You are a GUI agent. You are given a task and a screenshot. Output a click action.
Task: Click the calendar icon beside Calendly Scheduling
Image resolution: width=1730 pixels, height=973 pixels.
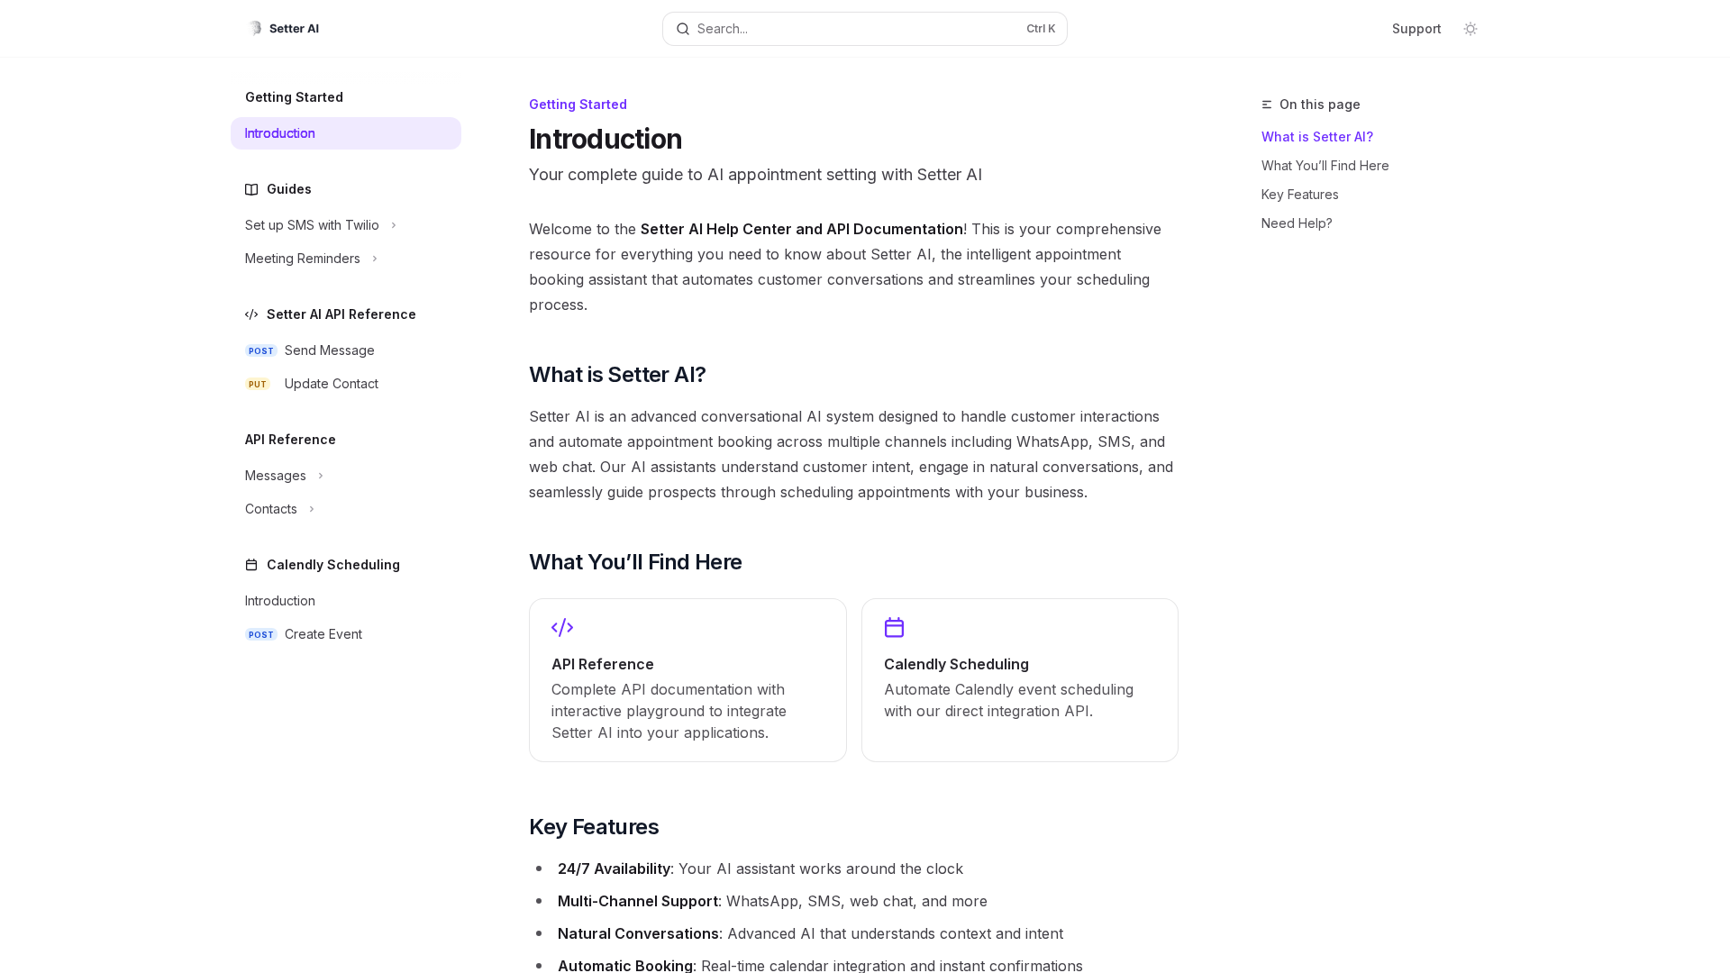[x=251, y=565]
